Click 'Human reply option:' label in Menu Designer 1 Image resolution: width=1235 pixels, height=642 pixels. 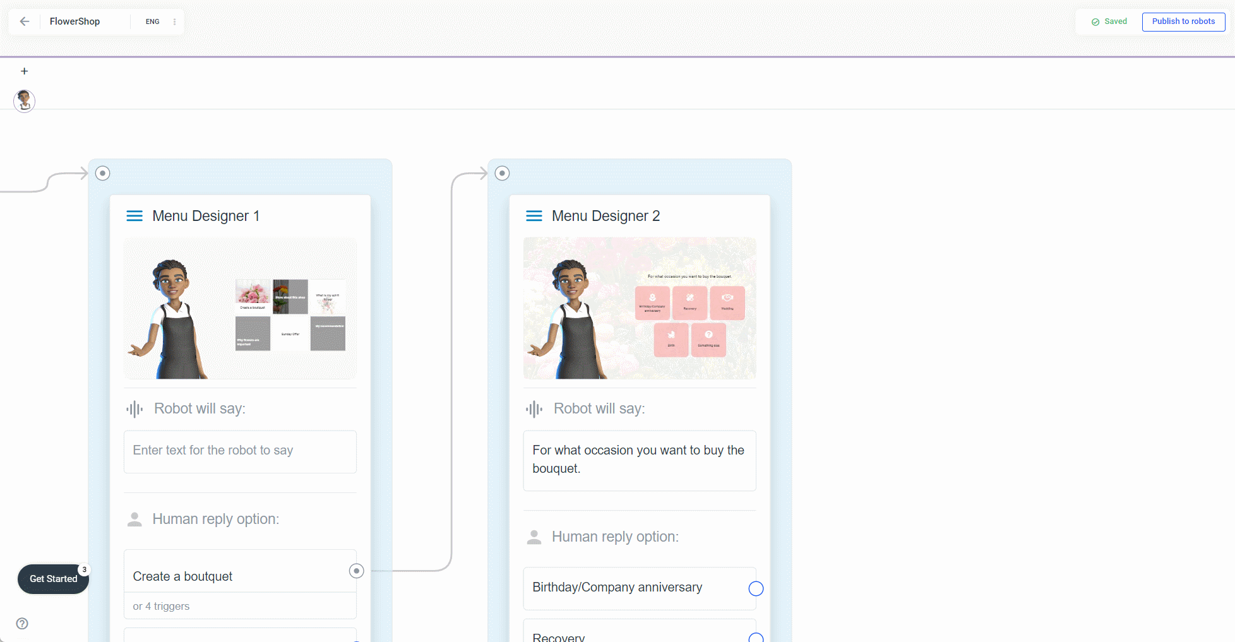(216, 519)
